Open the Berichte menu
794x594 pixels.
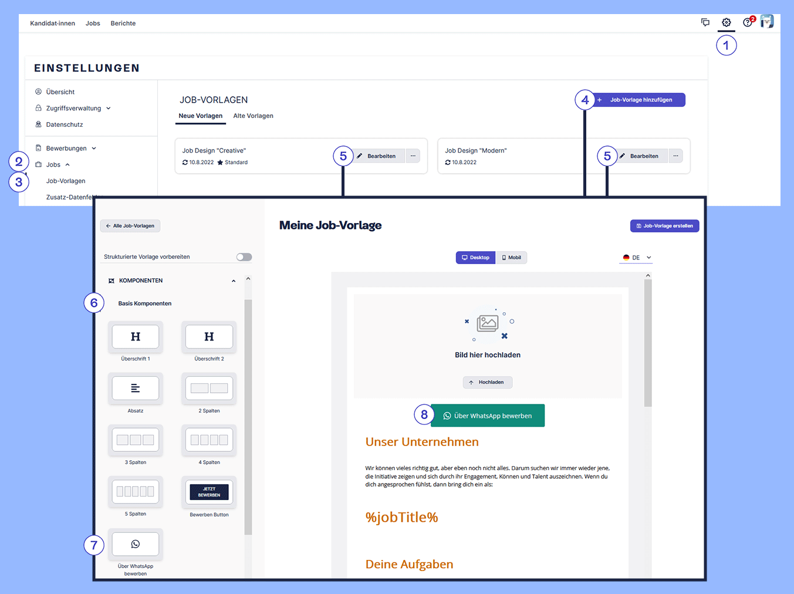[123, 23]
